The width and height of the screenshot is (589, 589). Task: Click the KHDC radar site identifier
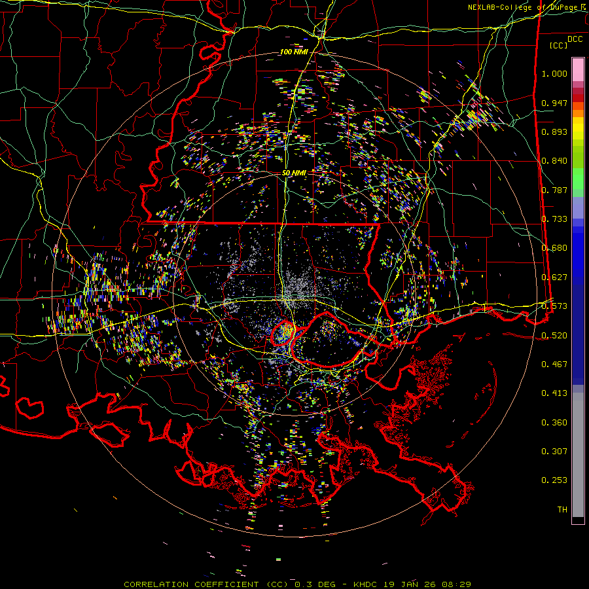coord(366,584)
